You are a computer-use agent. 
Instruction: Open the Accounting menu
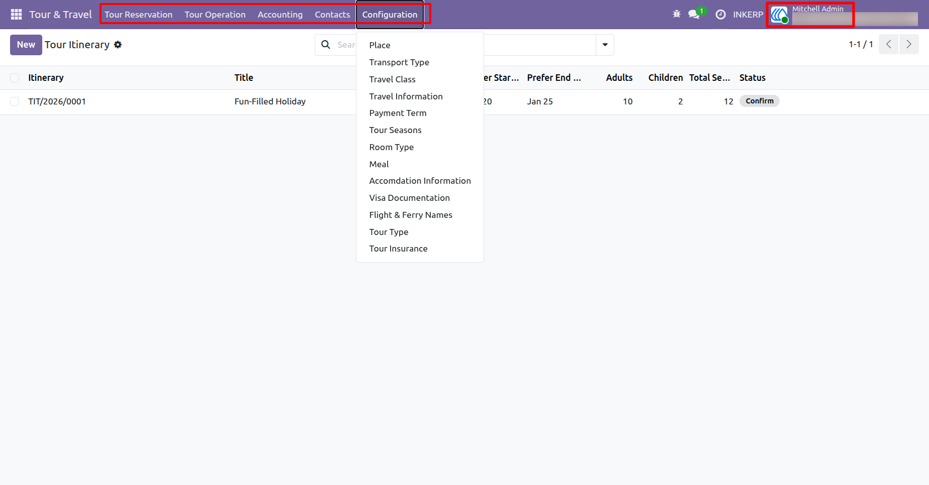(280, 15)
